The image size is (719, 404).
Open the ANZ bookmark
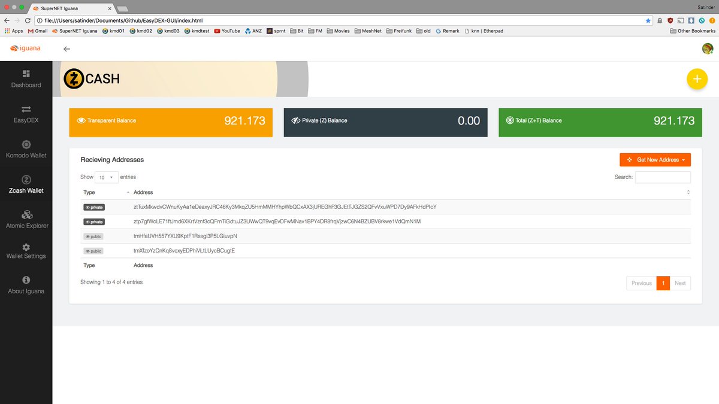pyautogui.click(x=253, y=31)
